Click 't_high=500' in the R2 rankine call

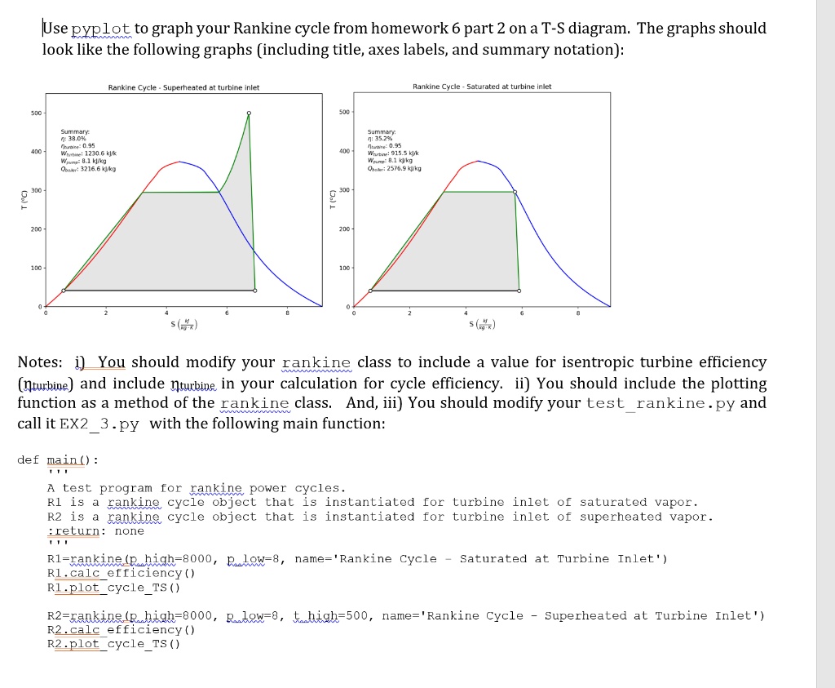(330, 616)
